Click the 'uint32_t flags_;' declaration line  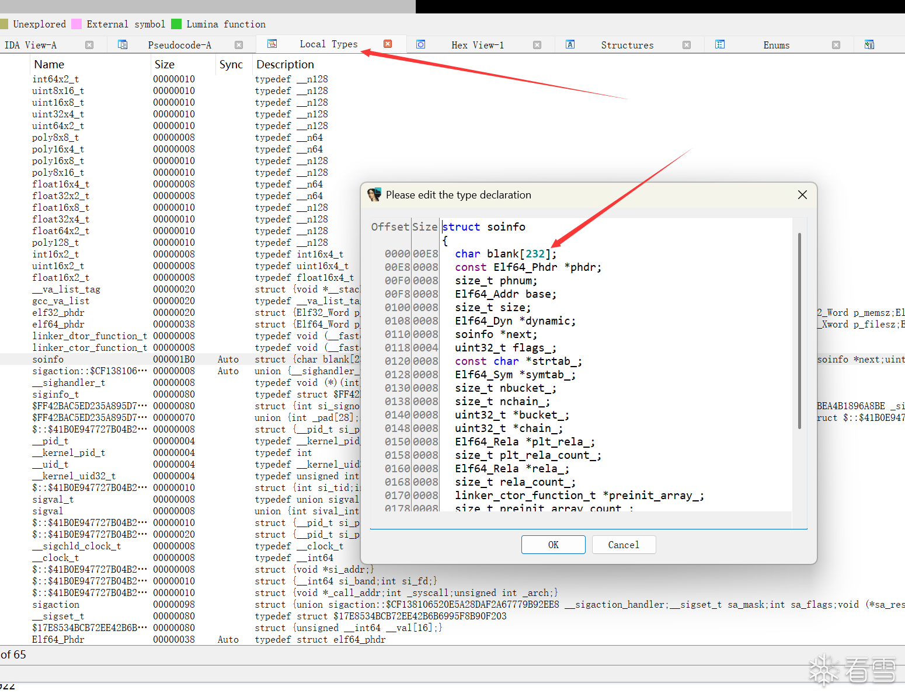pos(506,348)
